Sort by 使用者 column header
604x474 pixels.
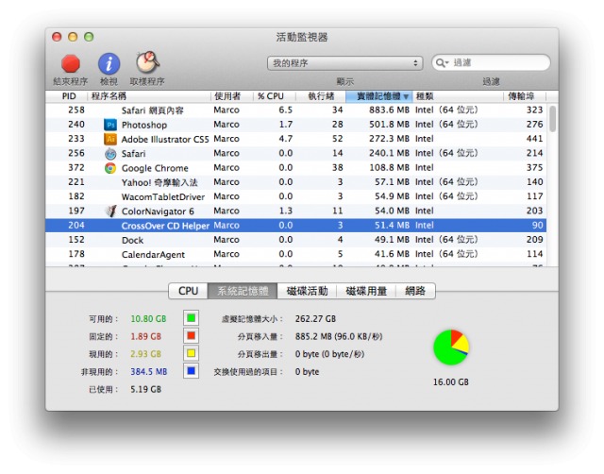[x=231, y=96]
